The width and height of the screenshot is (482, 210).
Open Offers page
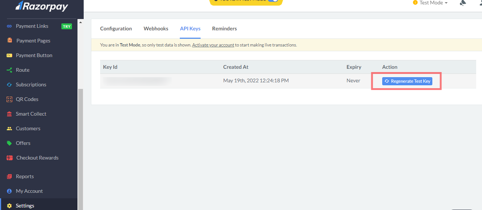23,143
